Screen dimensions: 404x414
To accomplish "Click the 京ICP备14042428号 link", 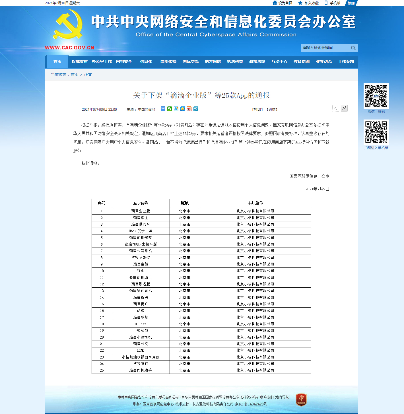I will (x=251, y=404).
